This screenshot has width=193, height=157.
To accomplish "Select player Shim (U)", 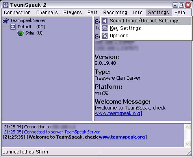I will point(34,33).
